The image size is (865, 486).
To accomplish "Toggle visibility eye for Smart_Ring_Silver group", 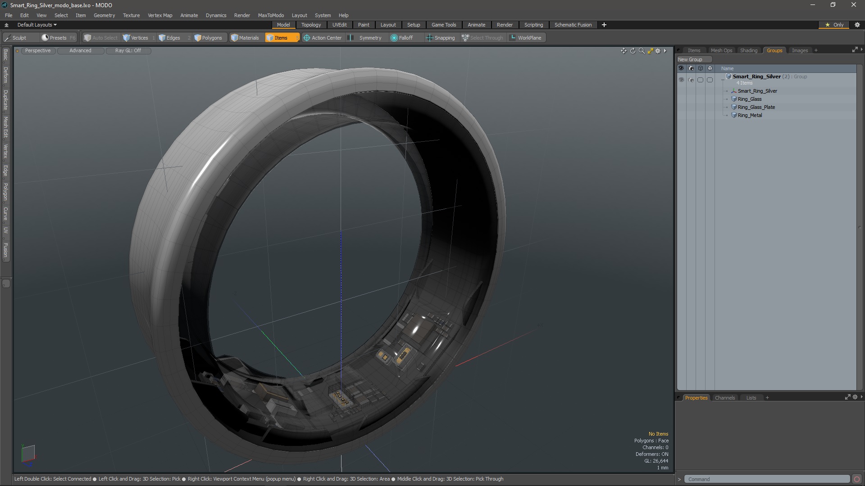I will (681, 80).
